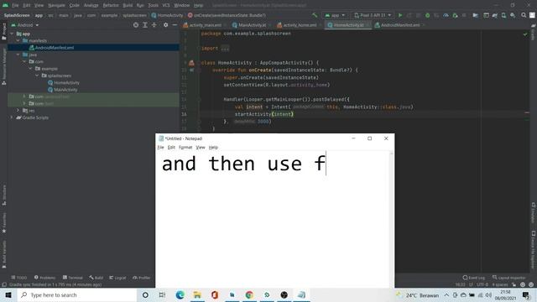Start debugging with the bug icon
Screen dimensions: 537x302
(x=427, y=15)
